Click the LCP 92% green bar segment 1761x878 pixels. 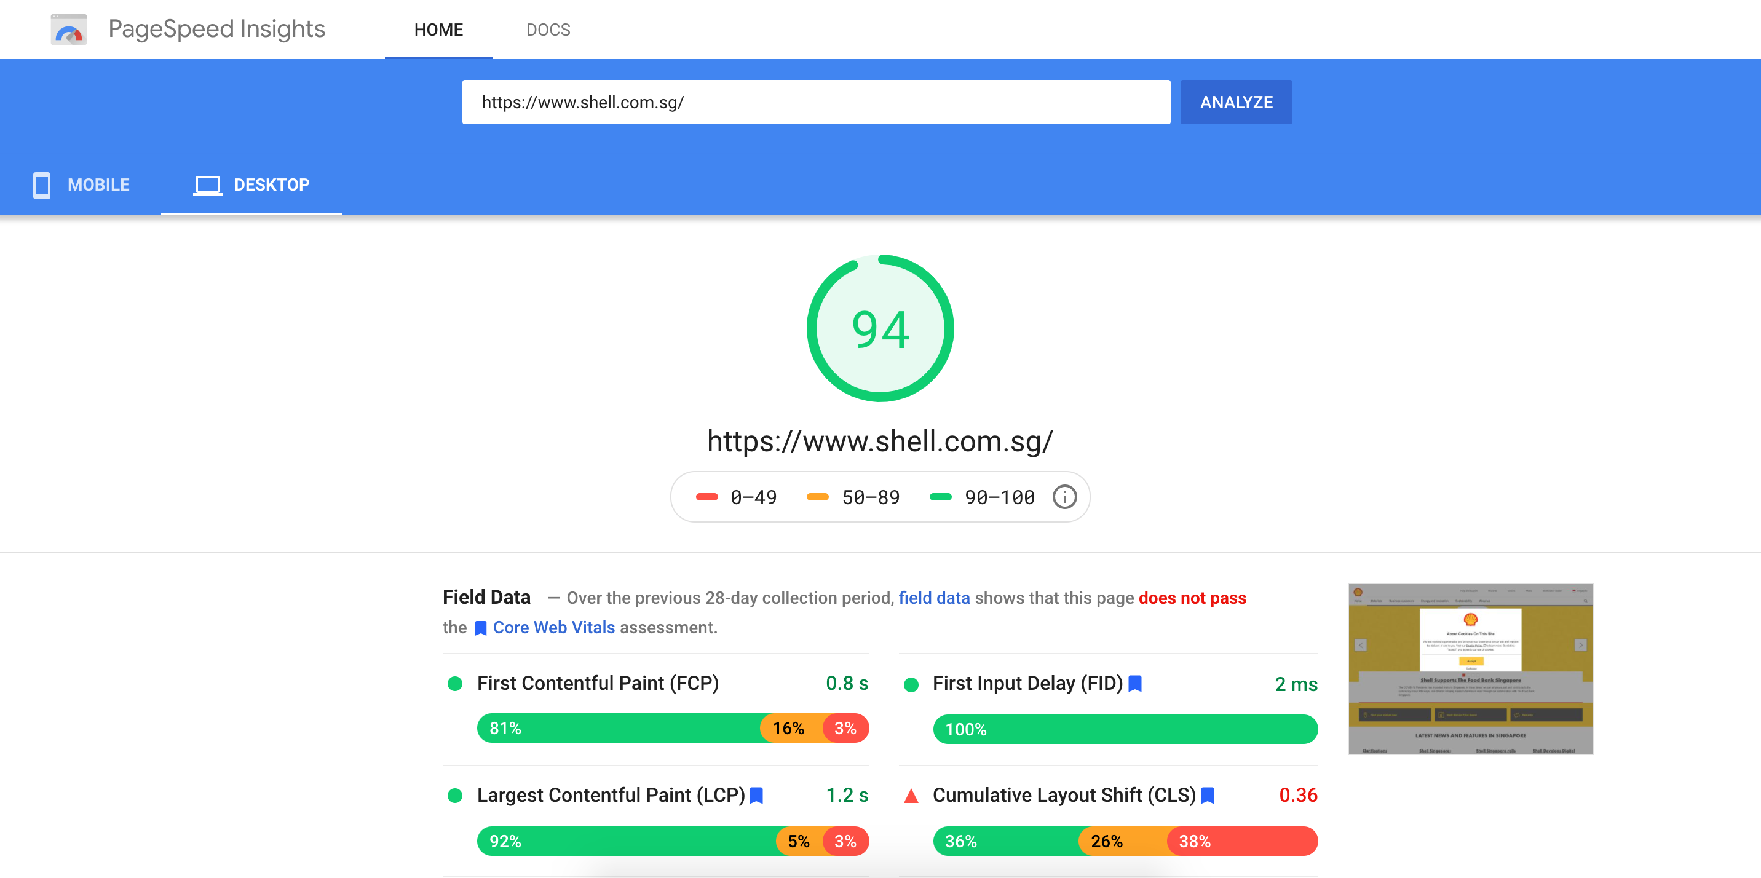[x=627, y=841]
